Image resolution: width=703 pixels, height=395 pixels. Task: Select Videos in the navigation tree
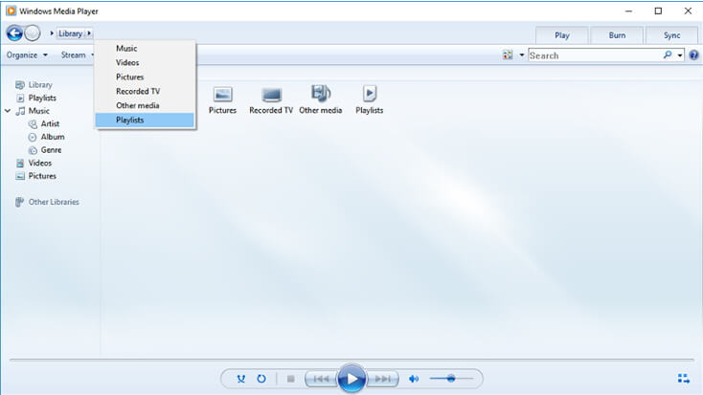tap(40, 163)
